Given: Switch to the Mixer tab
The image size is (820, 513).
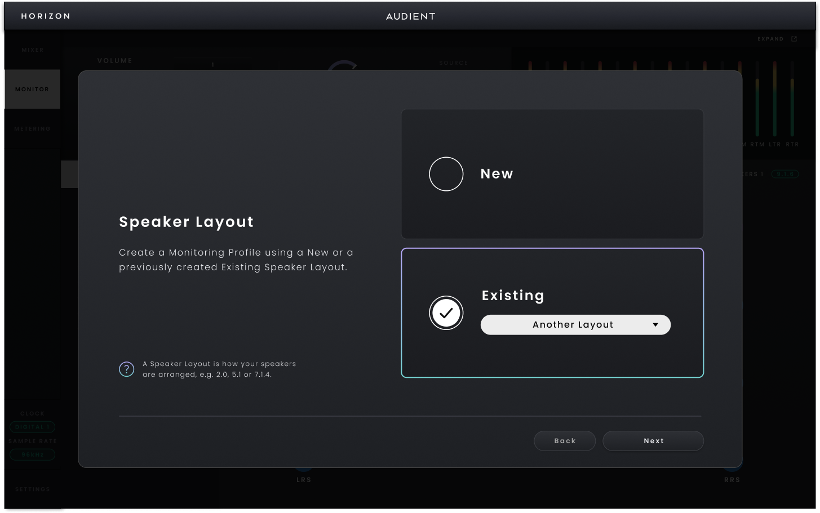Looking at the screenshot, I should click(32, 50).
